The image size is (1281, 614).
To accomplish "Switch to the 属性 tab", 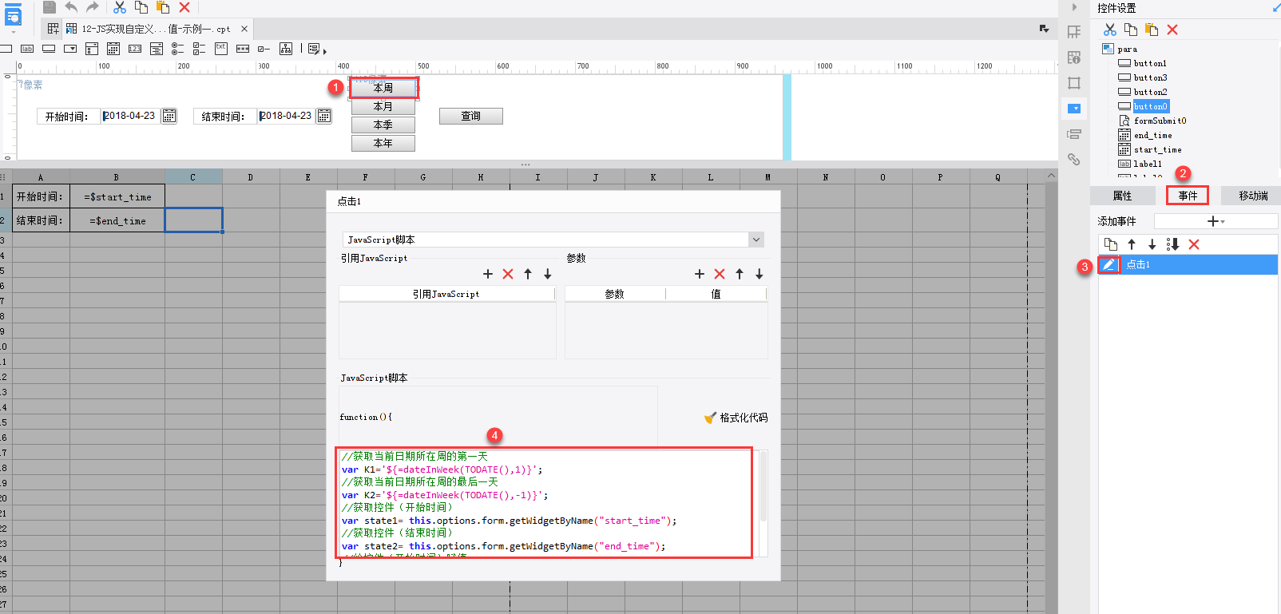I will [x=1122, y=196].
